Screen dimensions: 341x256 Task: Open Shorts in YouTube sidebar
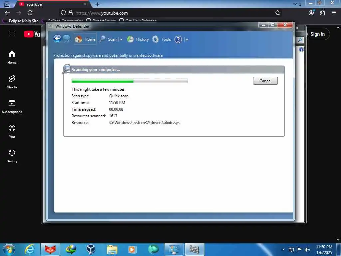(x=12, y=82)
